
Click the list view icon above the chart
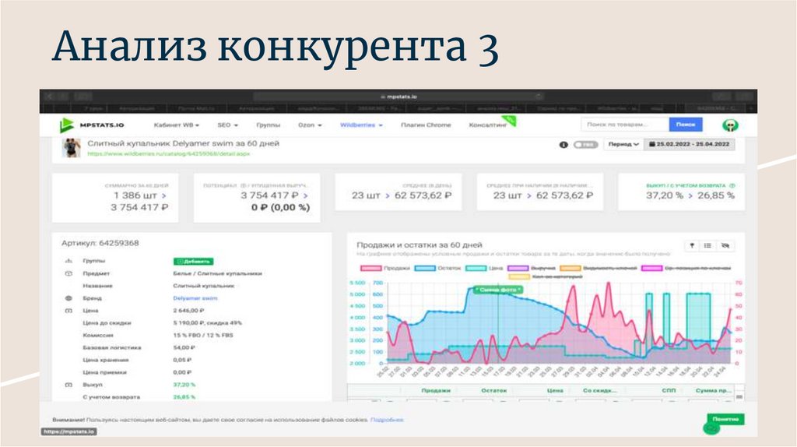tap(707, 245)
